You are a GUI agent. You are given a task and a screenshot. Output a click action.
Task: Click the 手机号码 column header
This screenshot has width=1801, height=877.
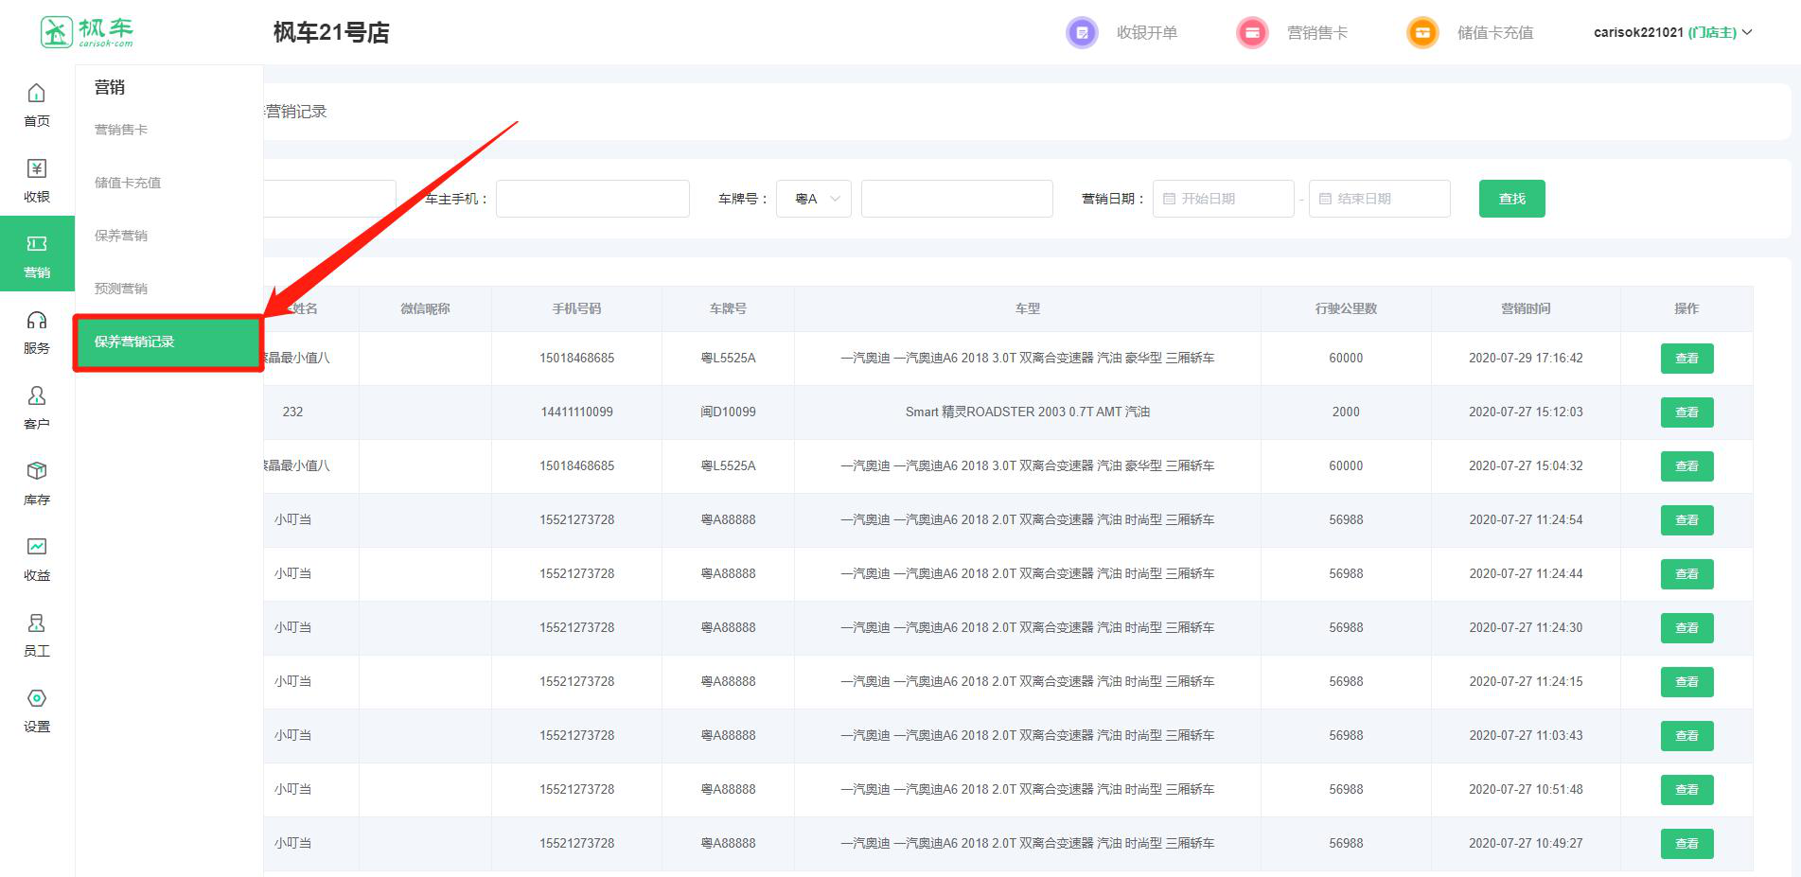click(x=576, y=308)
